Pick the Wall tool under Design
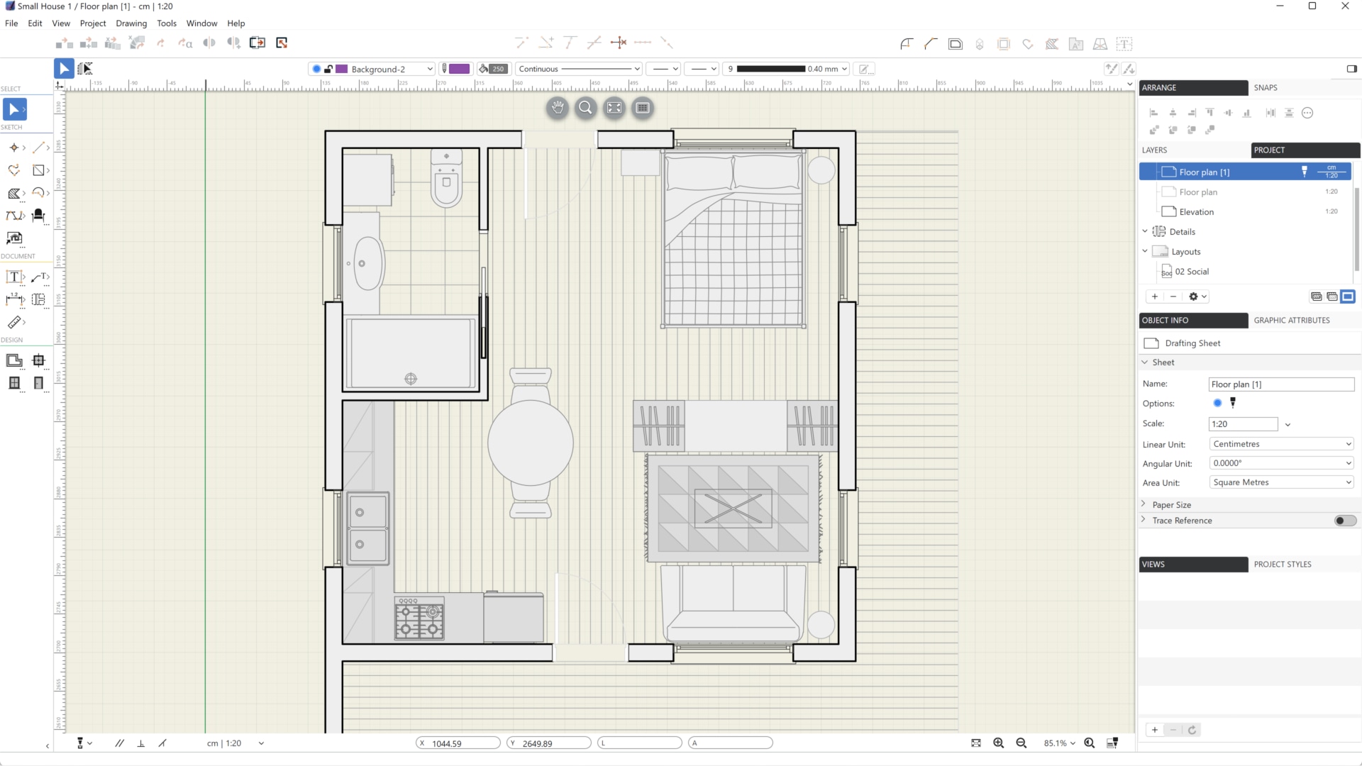Screen dimensions: 1362x766 13,360
